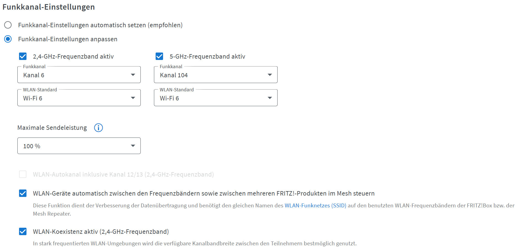Open the 5-GHz WLAN-Standard Wi-Fi 6 dropdown

216,98
